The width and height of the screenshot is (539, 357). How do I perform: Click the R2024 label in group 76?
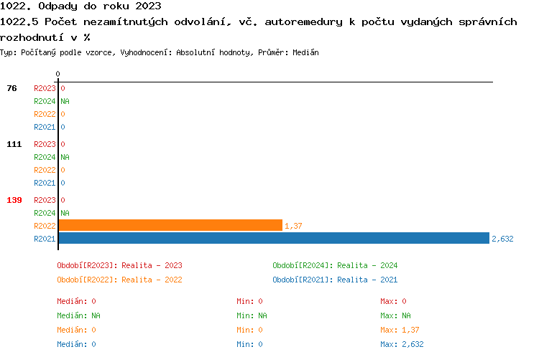[45, 101]
